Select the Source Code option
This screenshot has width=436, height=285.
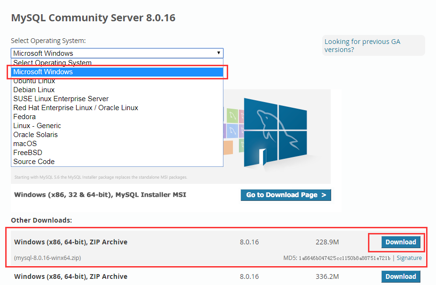coord(34,162)
